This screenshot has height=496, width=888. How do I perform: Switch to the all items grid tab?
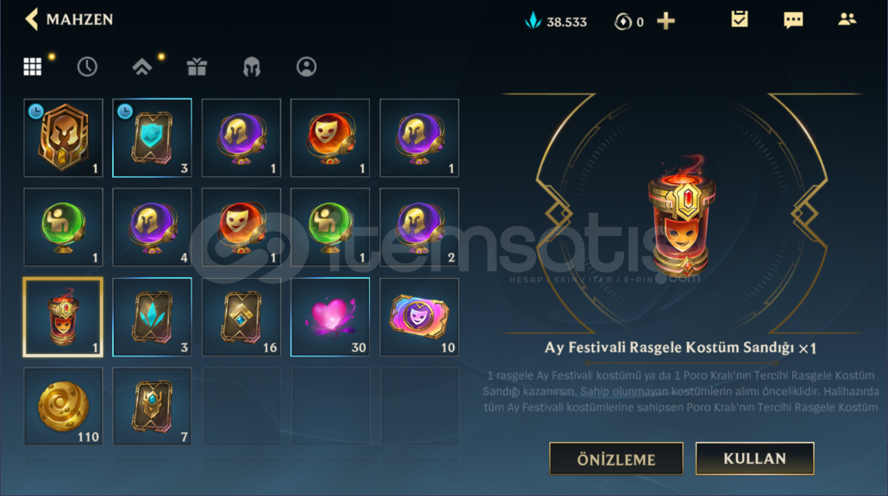(32, 66)
